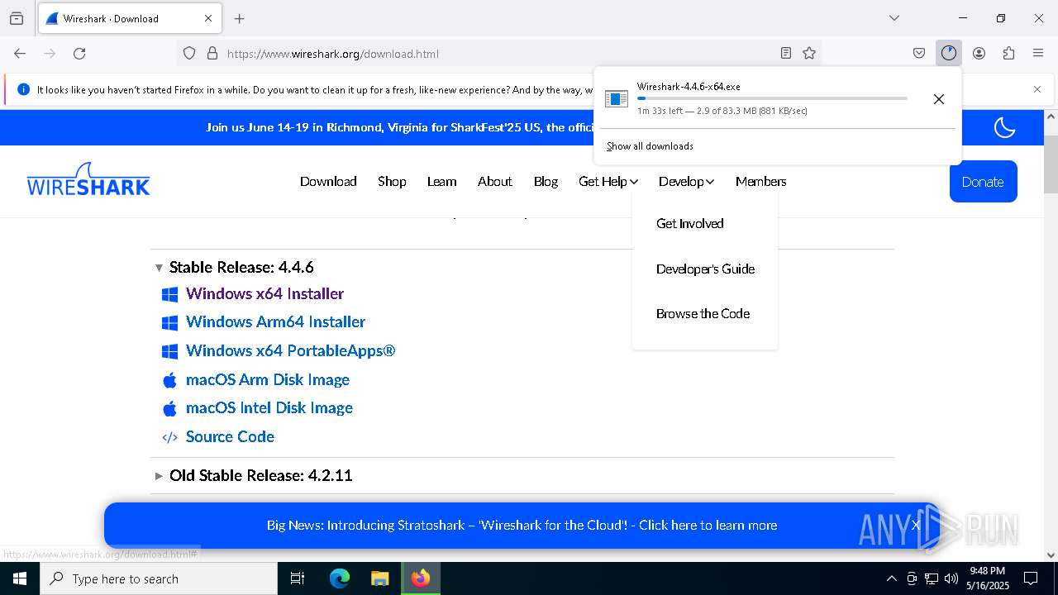
Task: Open the About nav link
Action: coord(494,181)
